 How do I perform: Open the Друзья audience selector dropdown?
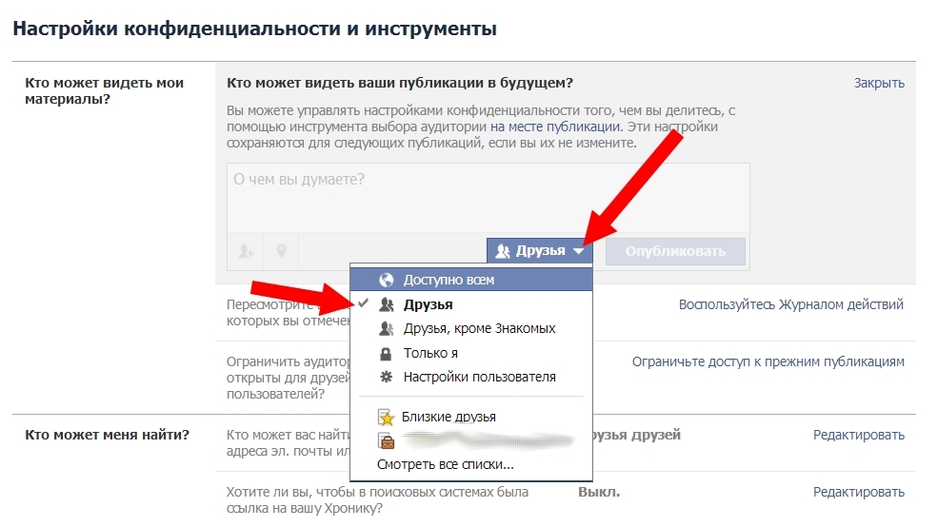pyautogui.click(x=540, y=251)
